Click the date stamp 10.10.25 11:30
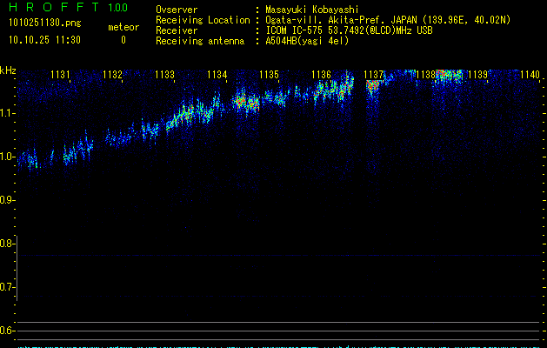The width and height of the screenshot is (547, 348). click(x=44, y=40)
